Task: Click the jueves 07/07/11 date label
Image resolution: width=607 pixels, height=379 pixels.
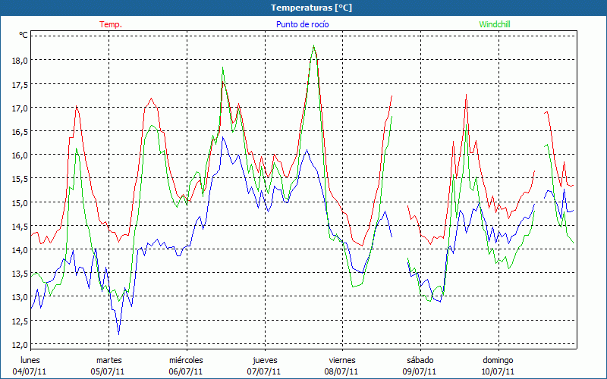Action: click(x=264, y=365)
